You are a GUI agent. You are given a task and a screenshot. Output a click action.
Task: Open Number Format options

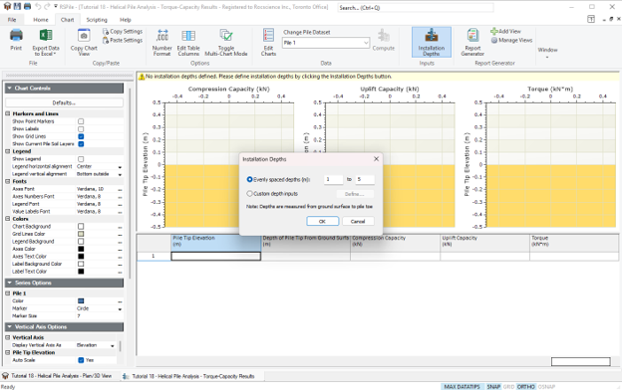tap(162, 42)
